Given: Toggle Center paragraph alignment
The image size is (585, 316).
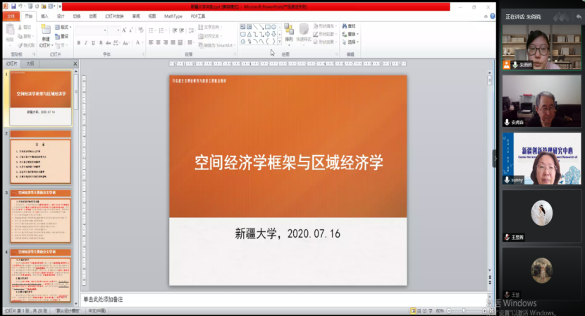Looking at the screenshot, I should tap(158, 42).
